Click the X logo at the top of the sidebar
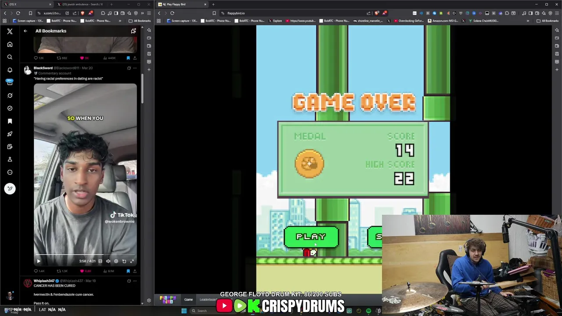The image size is (562, 316). pos(10,31)
